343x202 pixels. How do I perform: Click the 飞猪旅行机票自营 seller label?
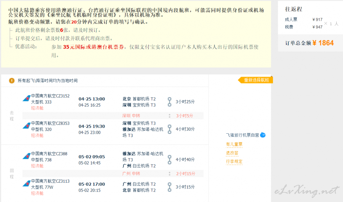point(243,135)
